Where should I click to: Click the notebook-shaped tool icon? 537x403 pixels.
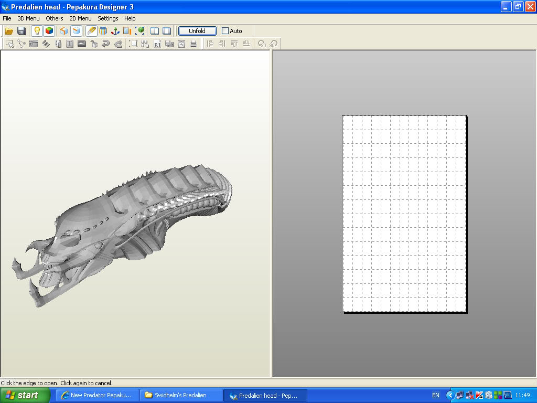click(x=58, y=44)
